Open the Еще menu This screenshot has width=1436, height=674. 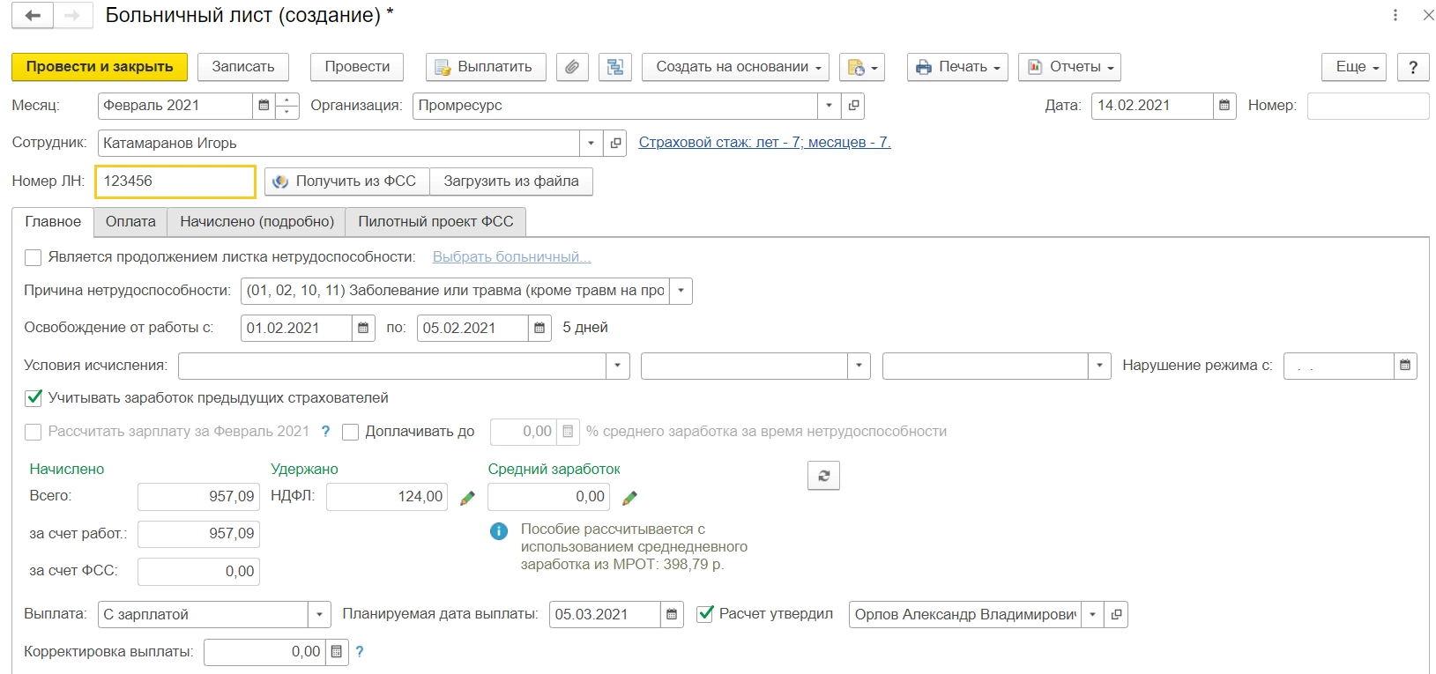[x=1354, y=67]
